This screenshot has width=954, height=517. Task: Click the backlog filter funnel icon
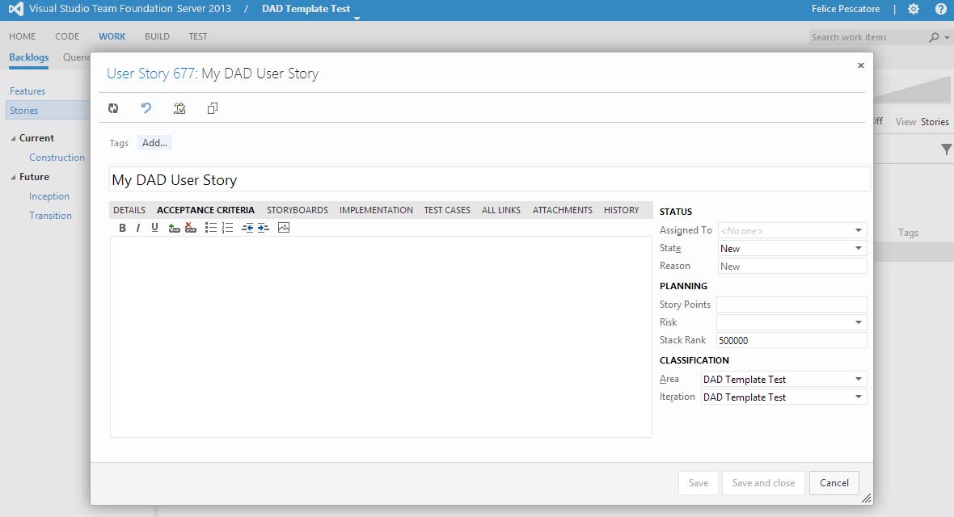(946, 149)
